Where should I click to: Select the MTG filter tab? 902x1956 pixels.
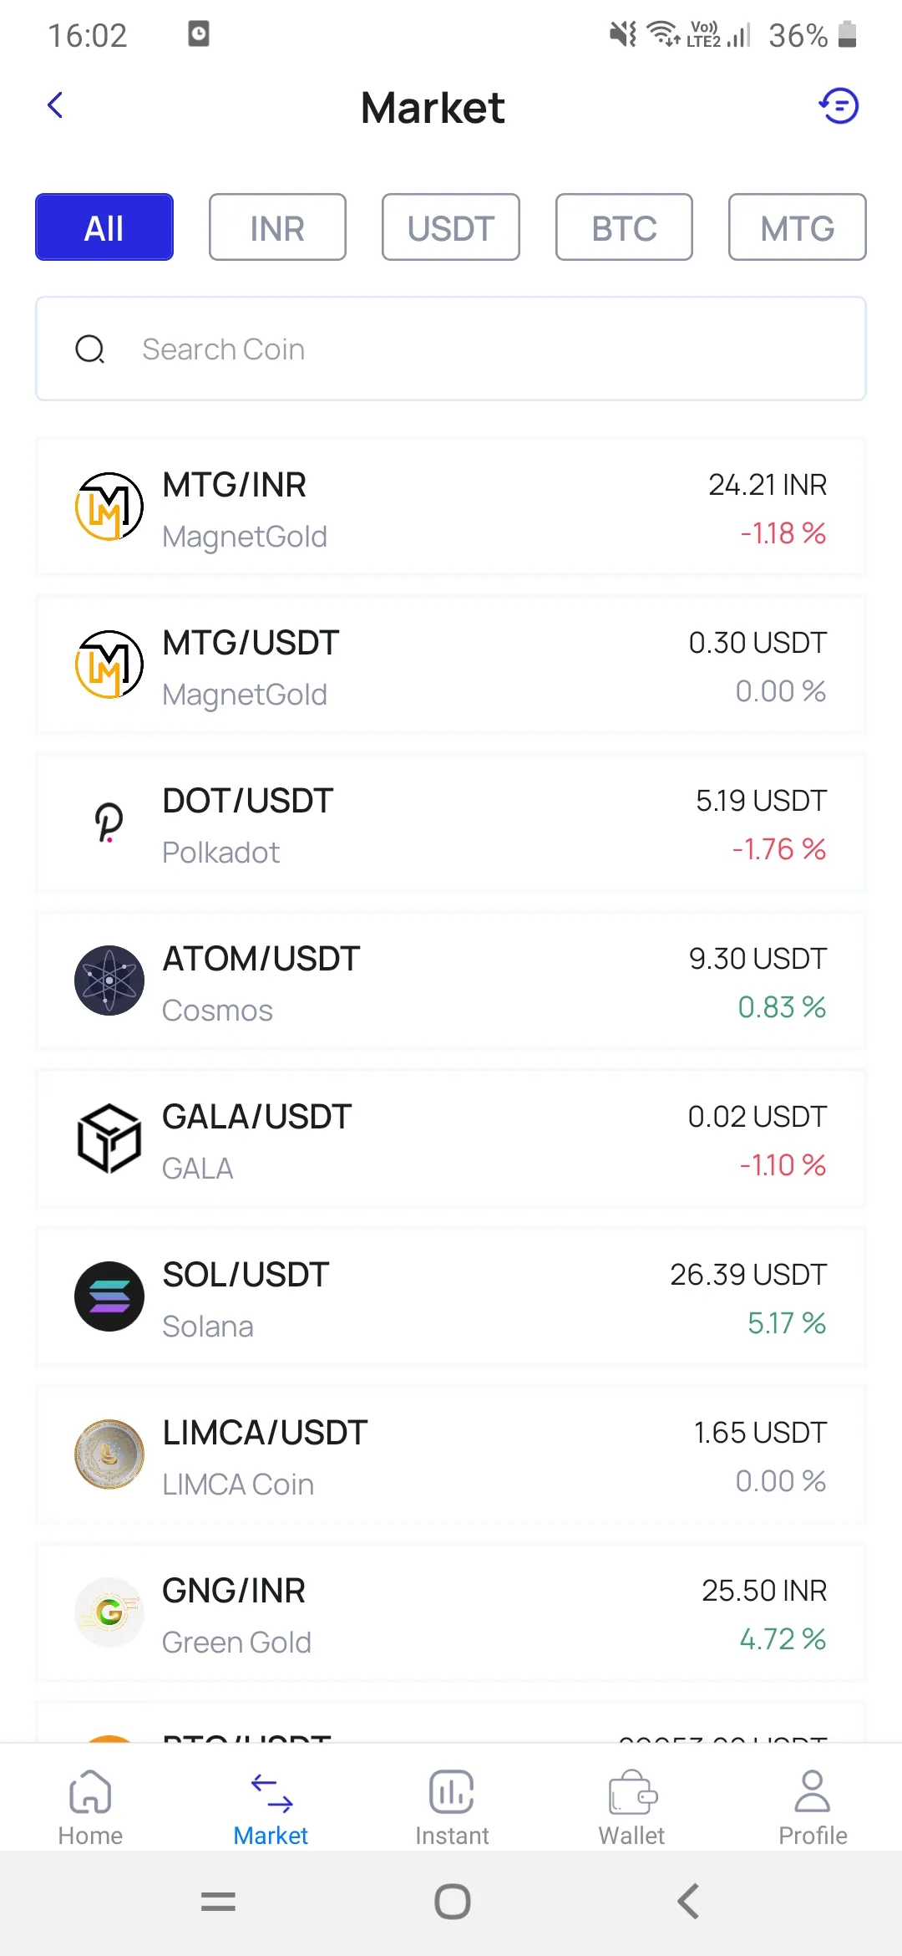797,227
